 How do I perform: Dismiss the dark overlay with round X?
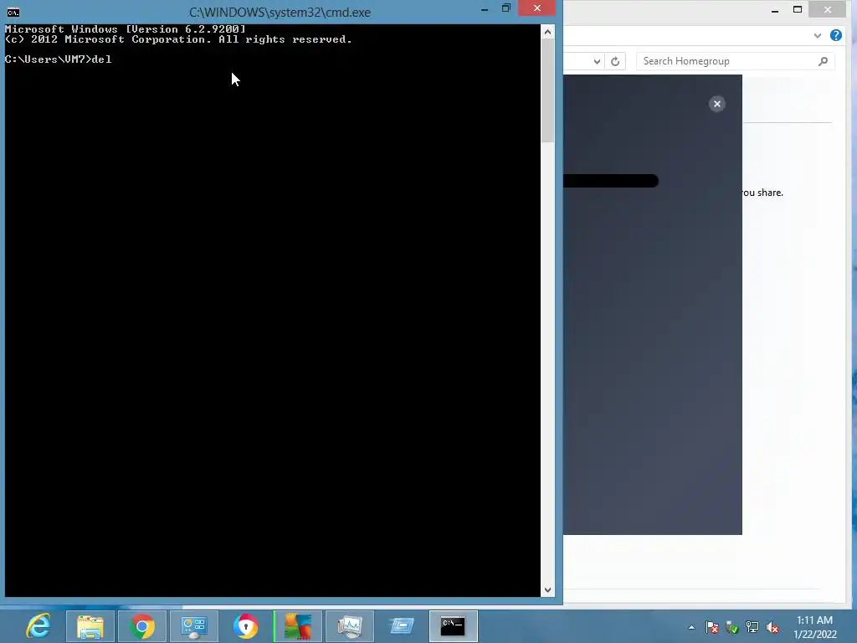coord(717,104)
